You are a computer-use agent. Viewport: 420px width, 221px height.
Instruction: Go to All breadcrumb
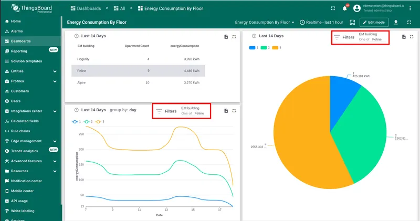point(120,8)
